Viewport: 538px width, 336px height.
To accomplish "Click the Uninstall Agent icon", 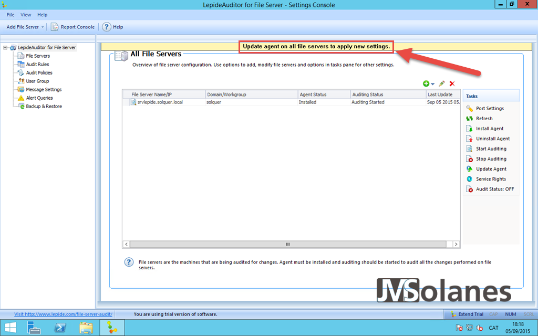I will pos(469,139).
